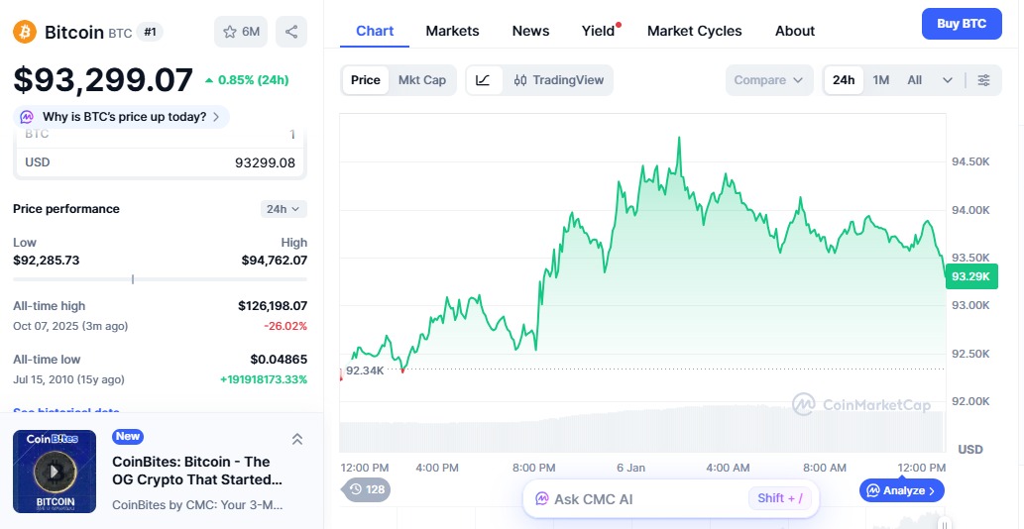Screen dimensions: 1024x529
Task: Expand the 24h price performance dropdown
Action: [284, 209]
